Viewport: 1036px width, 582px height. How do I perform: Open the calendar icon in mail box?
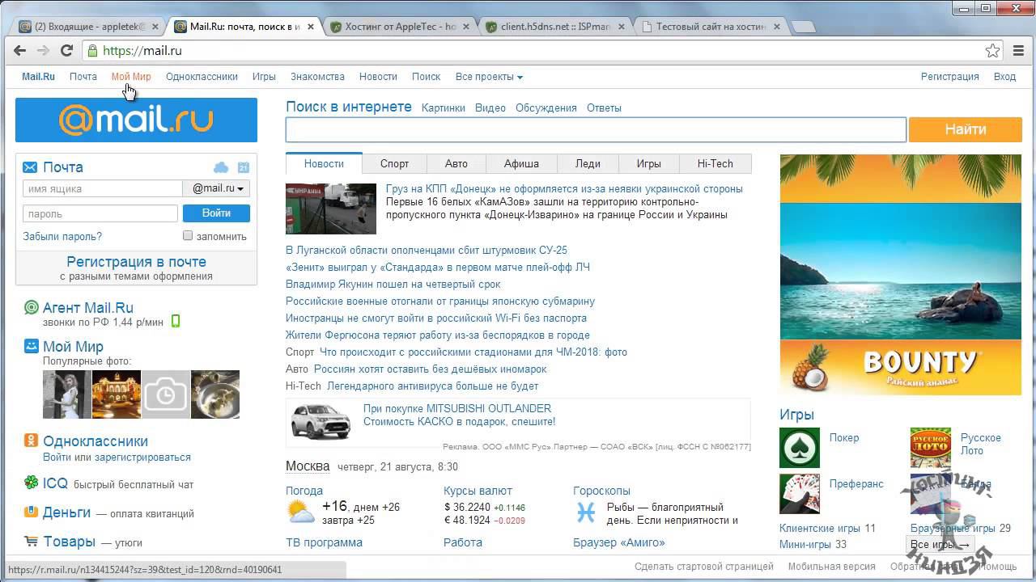tap(243, 167)
